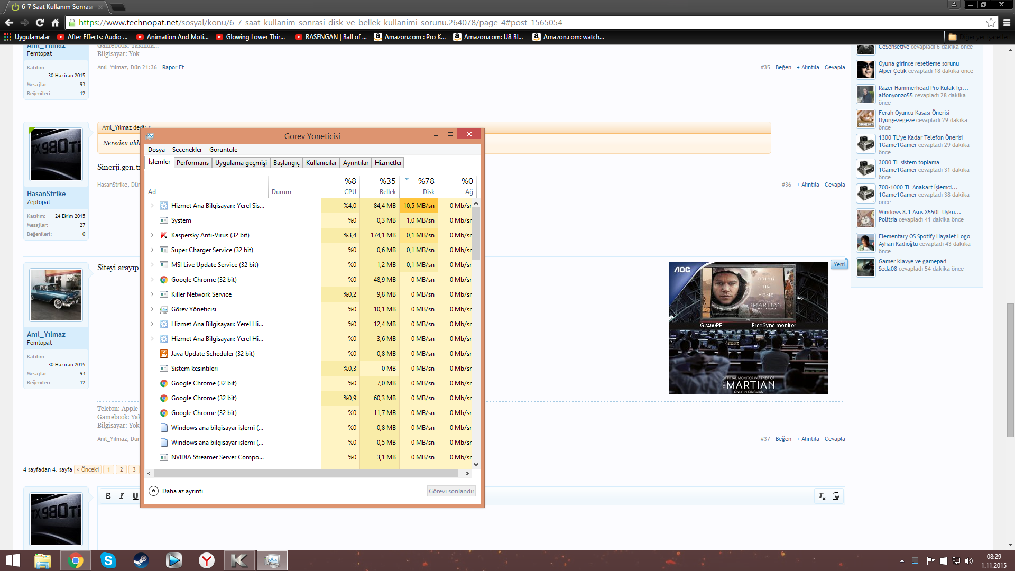This screenshot has width=1015, height=571.
Task: Open the Uygulamalar apps shortcut
Action: pos(27,37)
